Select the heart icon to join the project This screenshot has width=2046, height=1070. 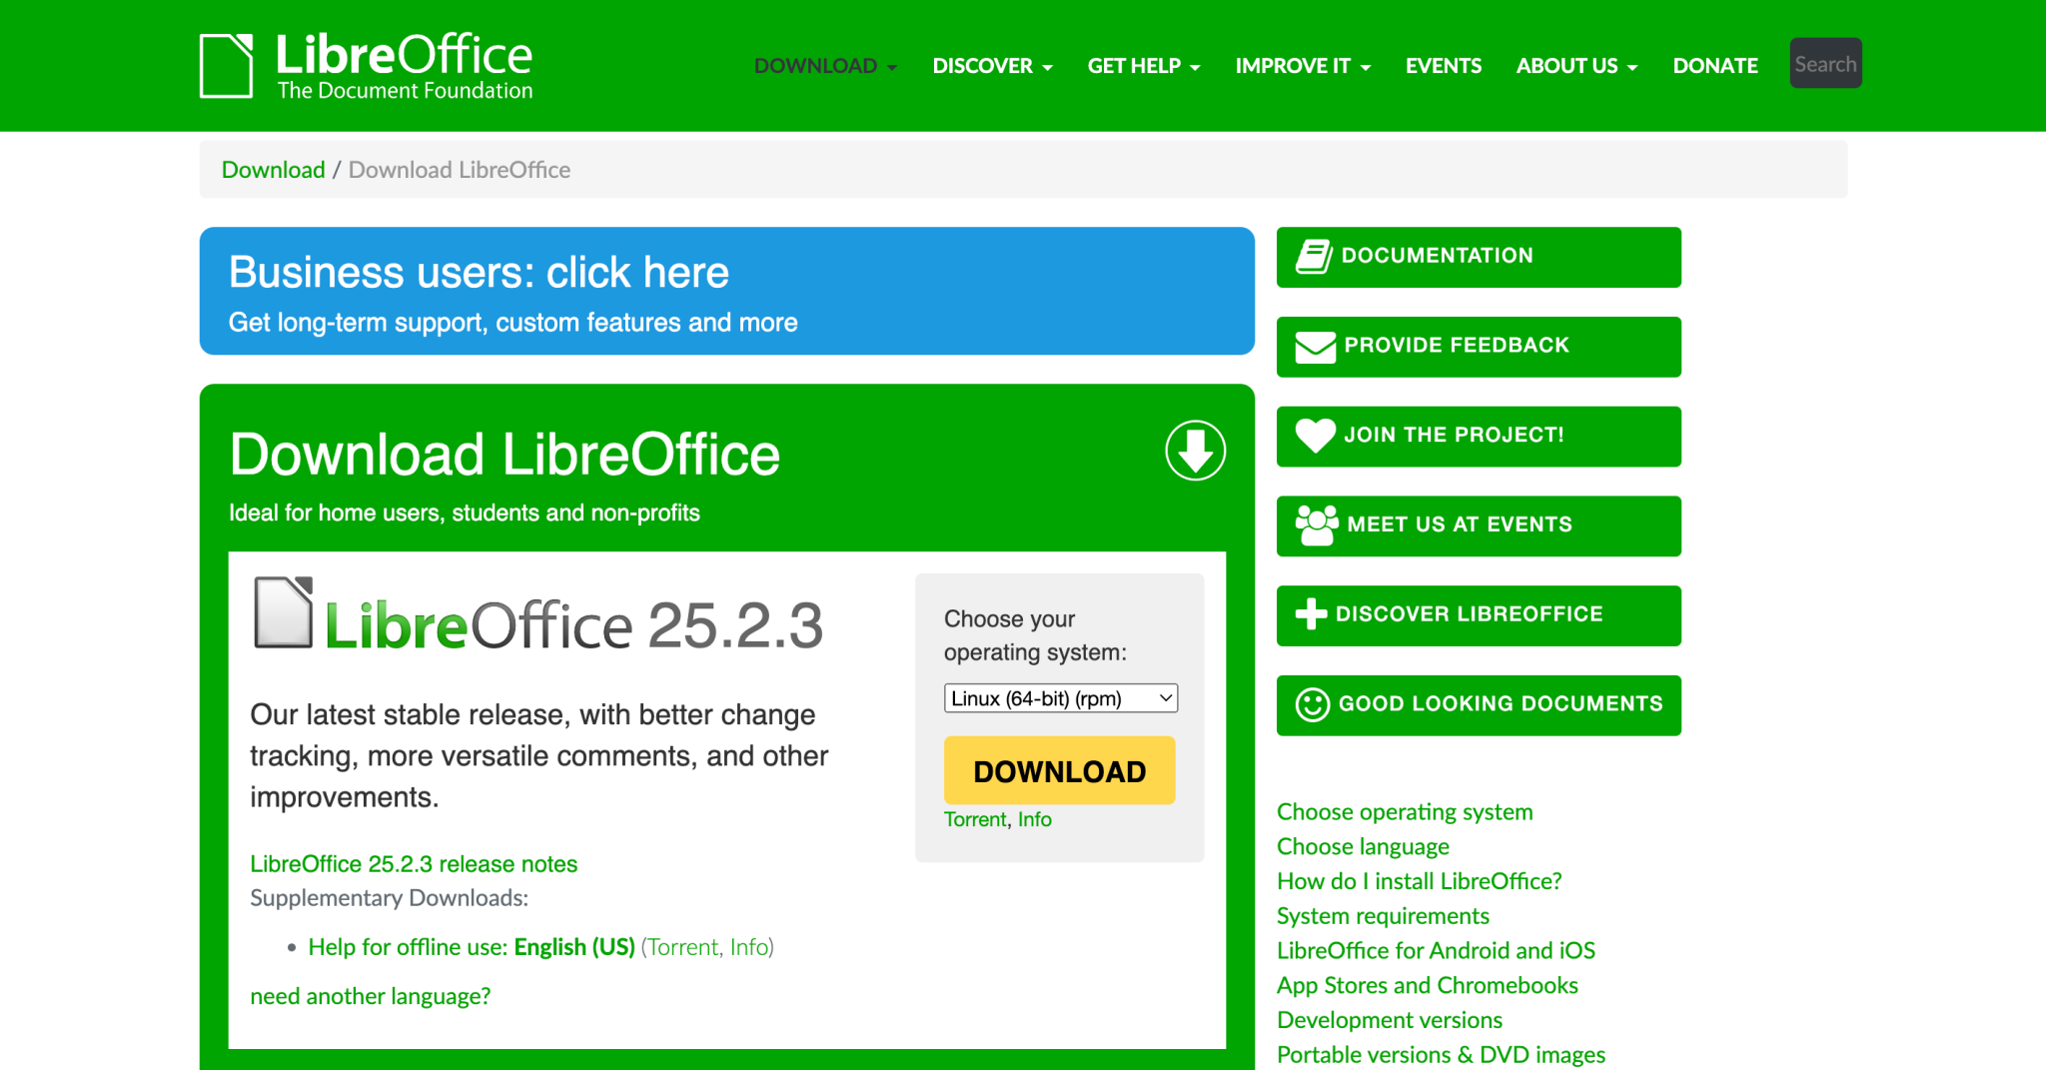pyautogui.click(x=1313, y=436)
